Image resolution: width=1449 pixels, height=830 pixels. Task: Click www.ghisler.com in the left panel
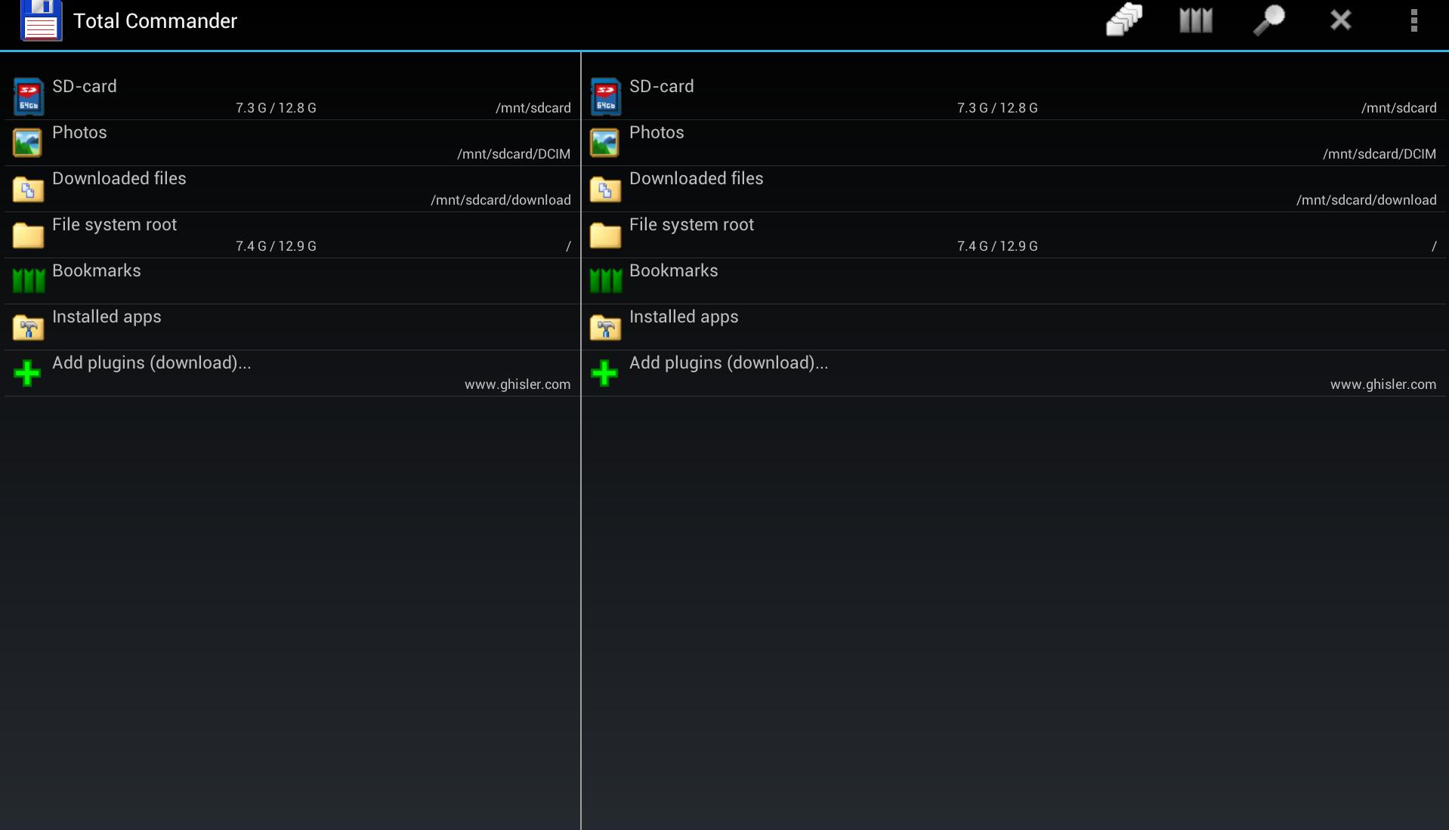517,384
